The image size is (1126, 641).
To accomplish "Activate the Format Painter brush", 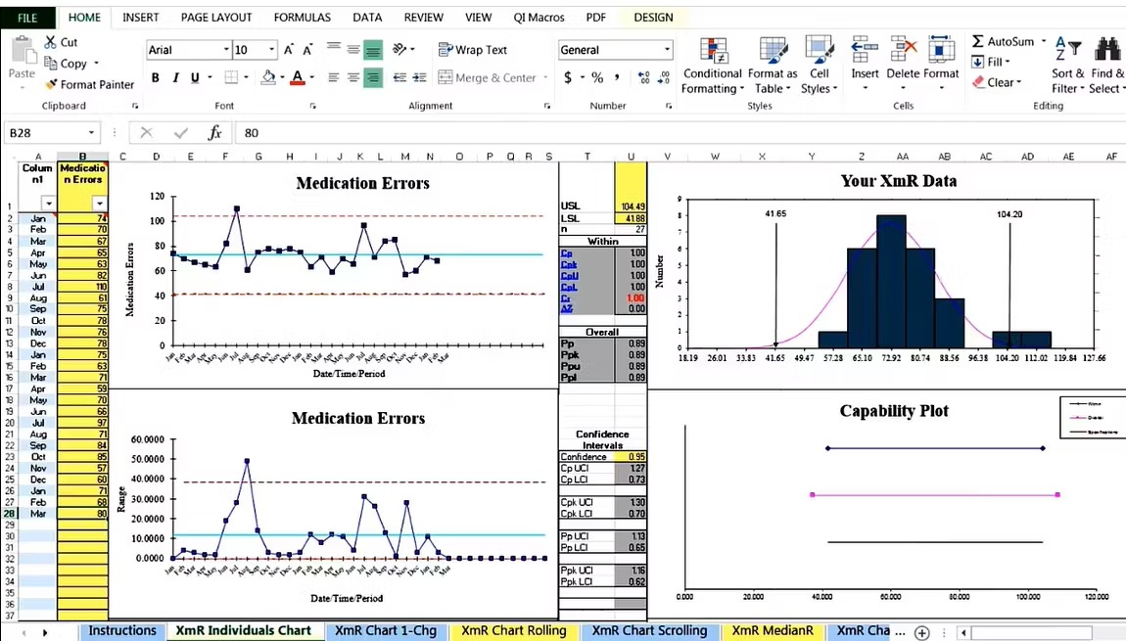I will pyautogui.click(x=51, y=84).
